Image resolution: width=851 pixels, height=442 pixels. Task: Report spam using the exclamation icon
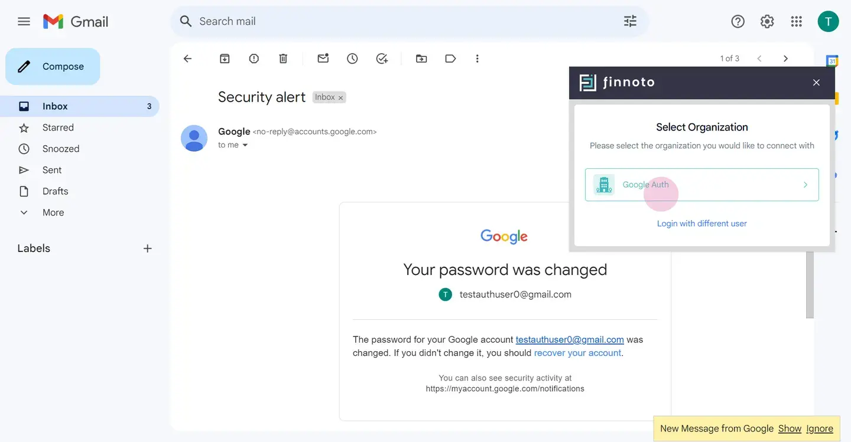click(254, 58)
